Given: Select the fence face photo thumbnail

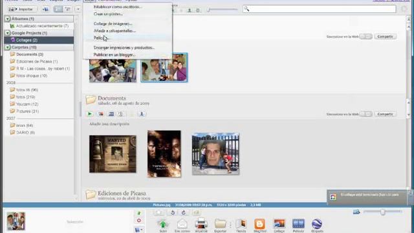Looking at the screenshot, I should [x=215, y=154].
